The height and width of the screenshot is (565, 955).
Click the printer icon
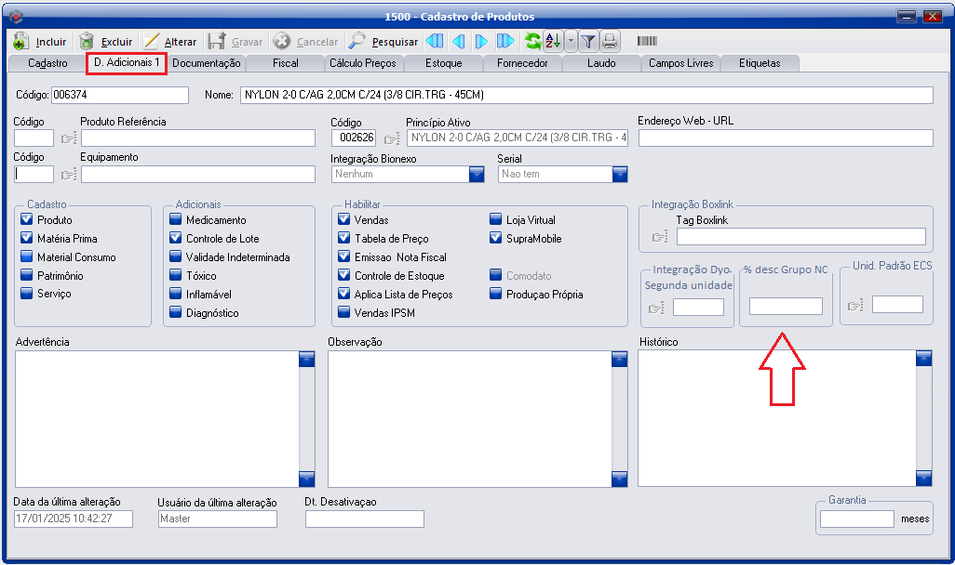click(x=610, y=41)
